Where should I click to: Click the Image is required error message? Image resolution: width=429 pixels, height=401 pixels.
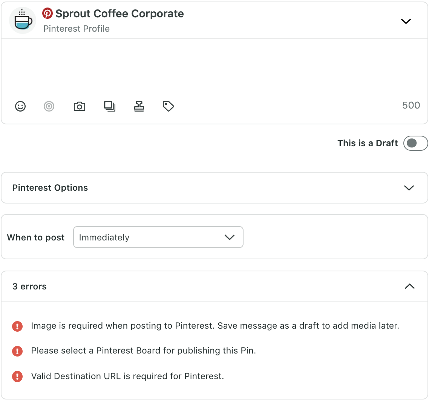(215, 326)
